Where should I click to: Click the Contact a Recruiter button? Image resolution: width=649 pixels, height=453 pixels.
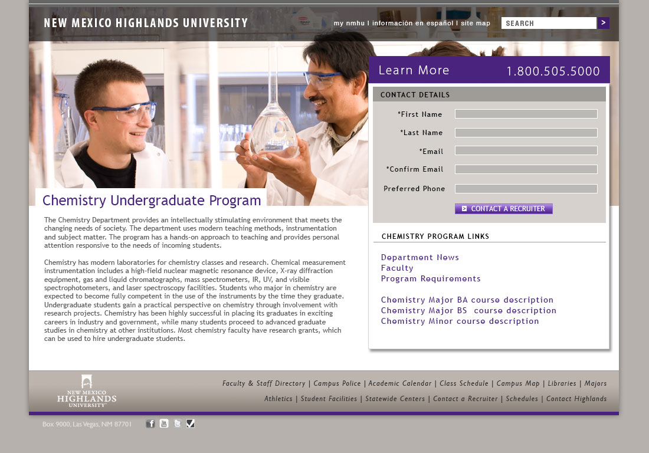[504, 208]
